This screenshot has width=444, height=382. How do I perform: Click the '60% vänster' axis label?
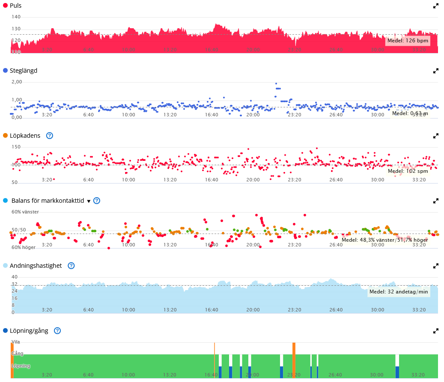click(25, 212)
